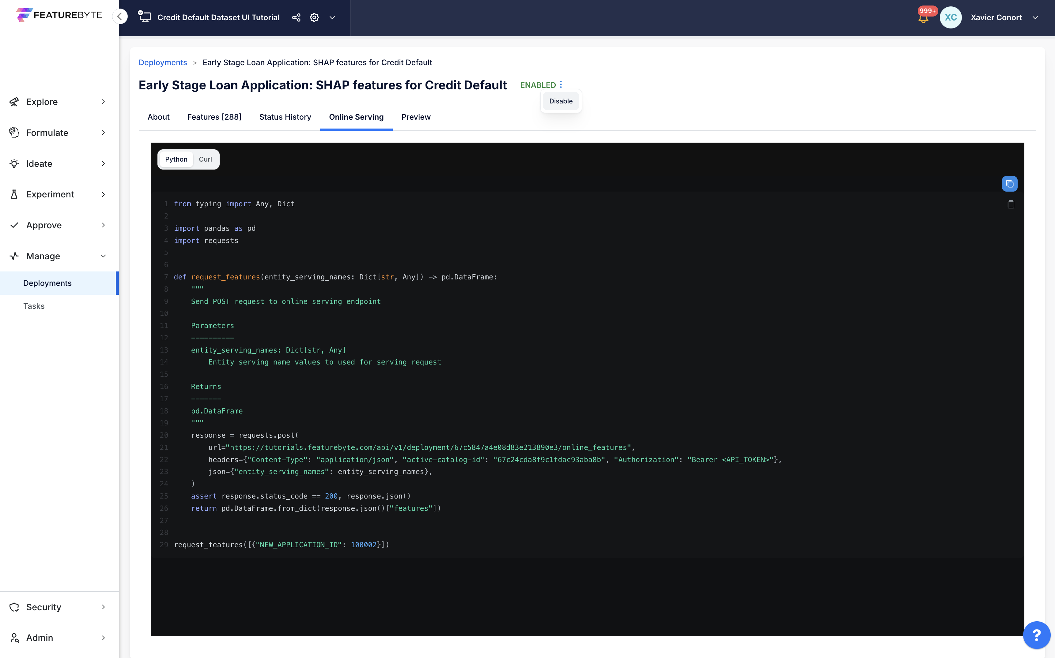Click the XC user avatar

click(951, 17)
